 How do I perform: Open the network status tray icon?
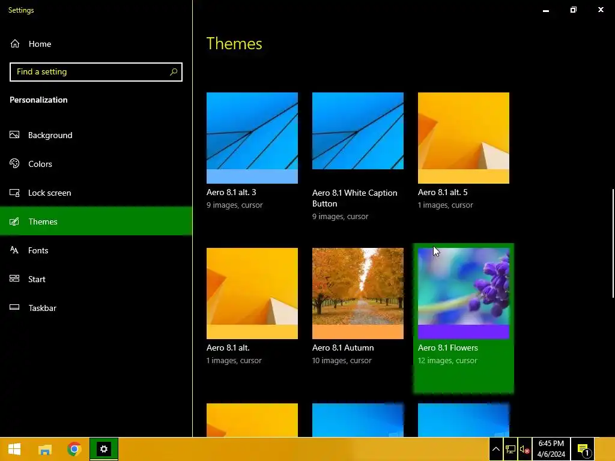click(510, 449)
